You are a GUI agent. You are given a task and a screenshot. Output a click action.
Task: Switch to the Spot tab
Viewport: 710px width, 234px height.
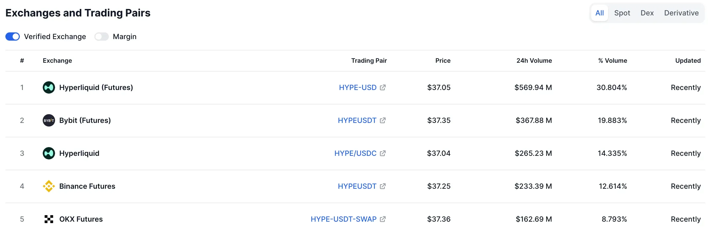tap(622, 13)
